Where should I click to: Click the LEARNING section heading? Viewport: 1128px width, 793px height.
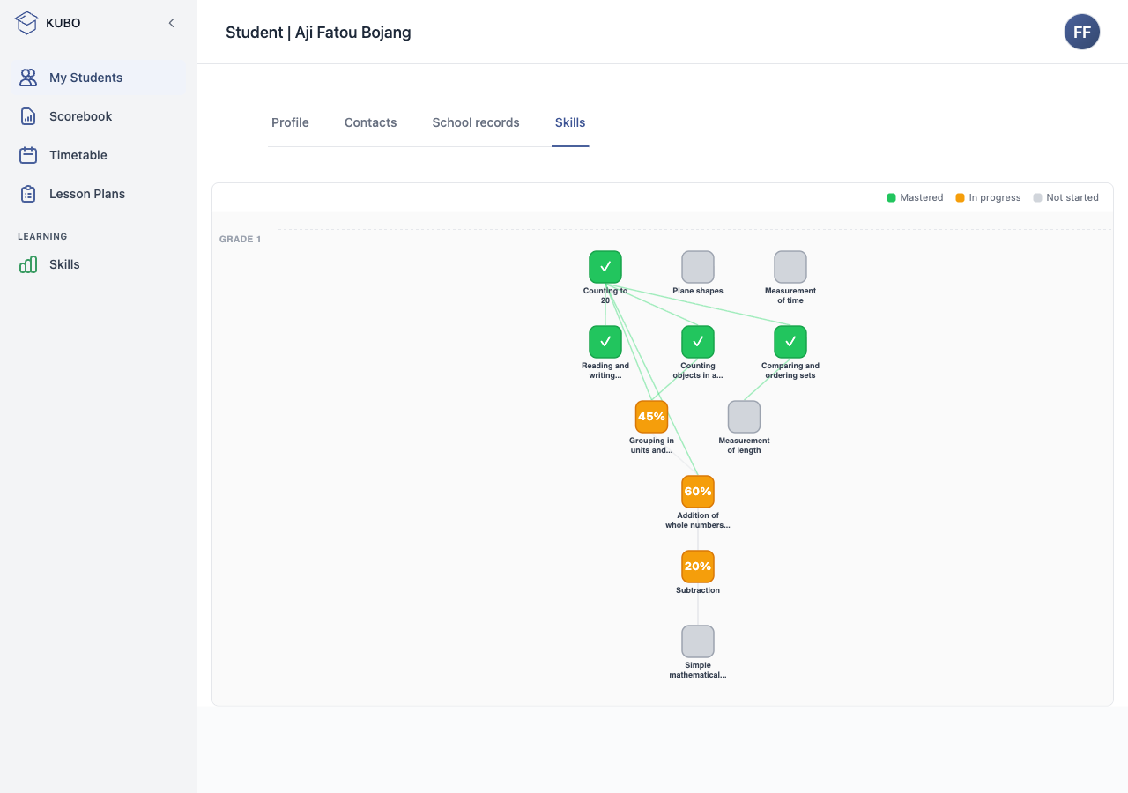[42, 236]
